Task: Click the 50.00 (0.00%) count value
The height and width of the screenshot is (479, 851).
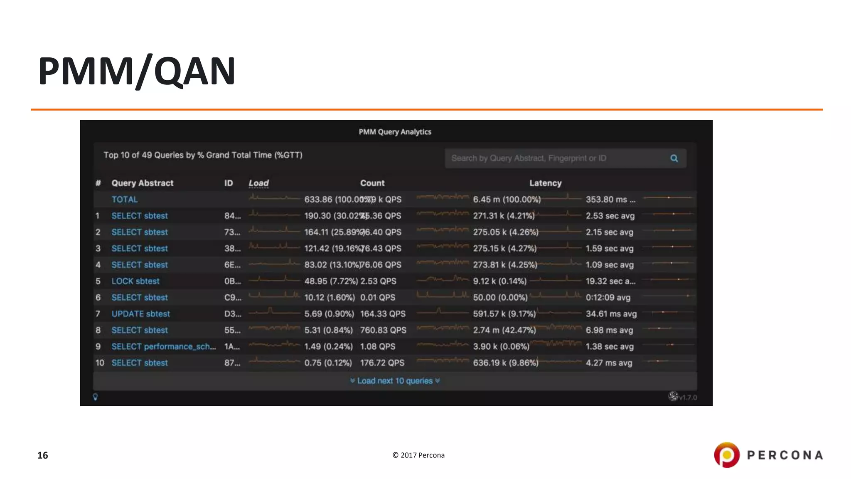Action: [x=500, y=298]
